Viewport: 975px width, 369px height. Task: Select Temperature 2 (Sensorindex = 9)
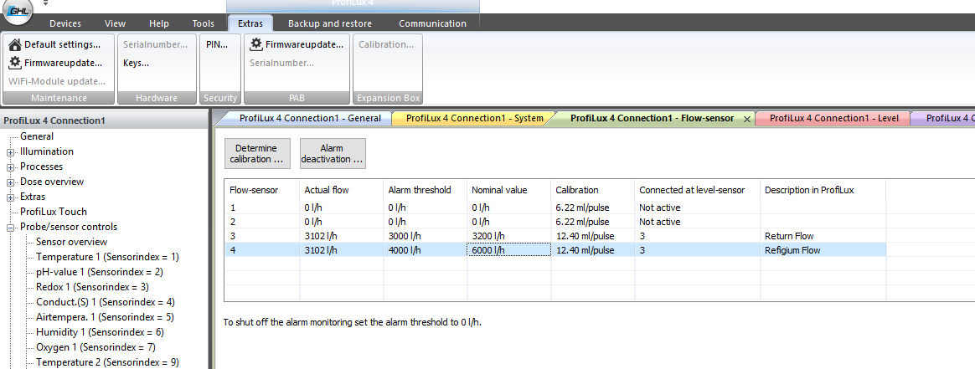[107, 361]
